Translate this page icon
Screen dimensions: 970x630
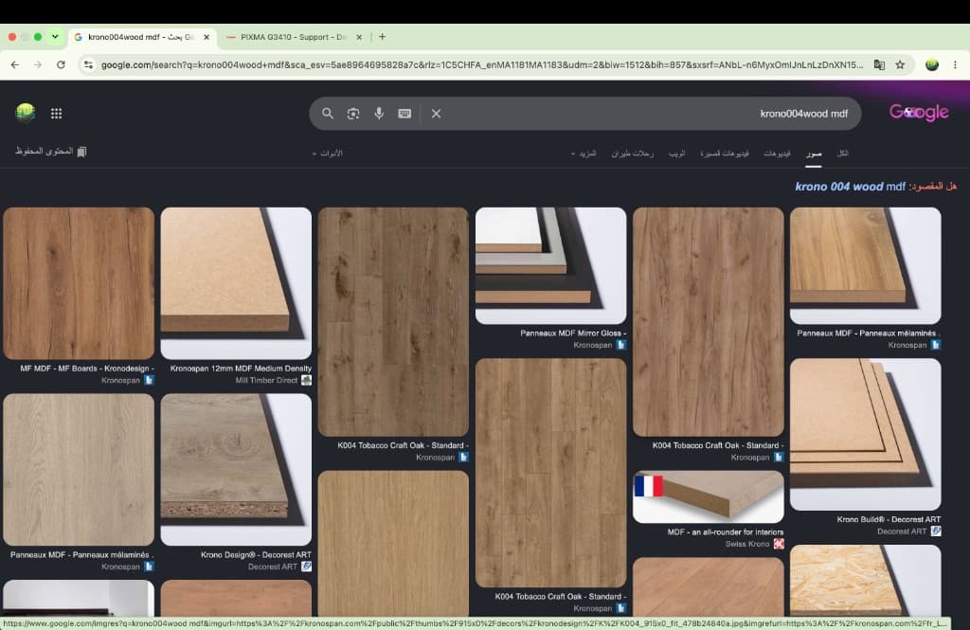(879, 64)
